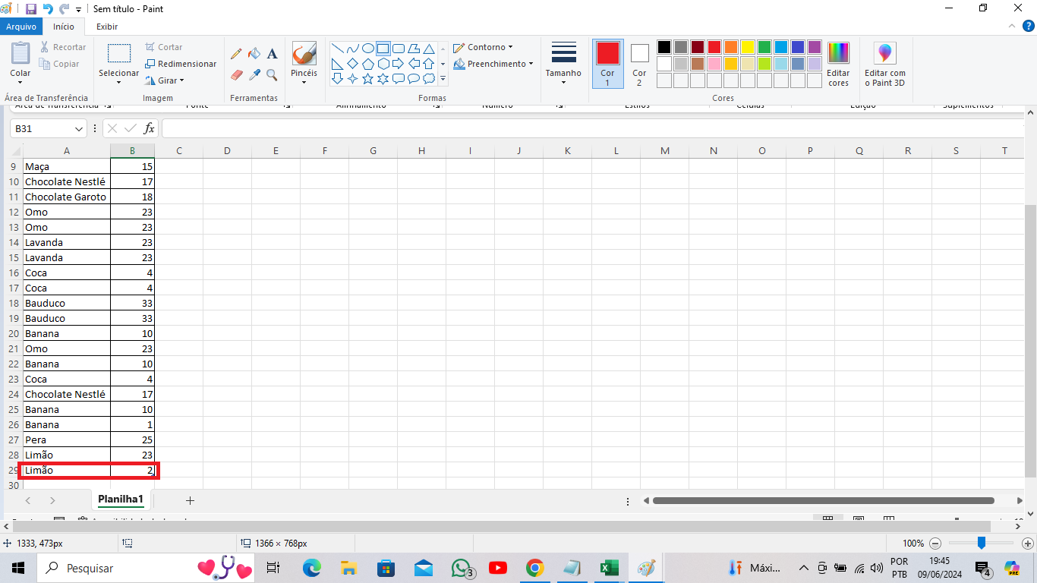The image size is (1037, 583).
Task: Set Cor 1 as active color
Action: [x=607, y=63]
